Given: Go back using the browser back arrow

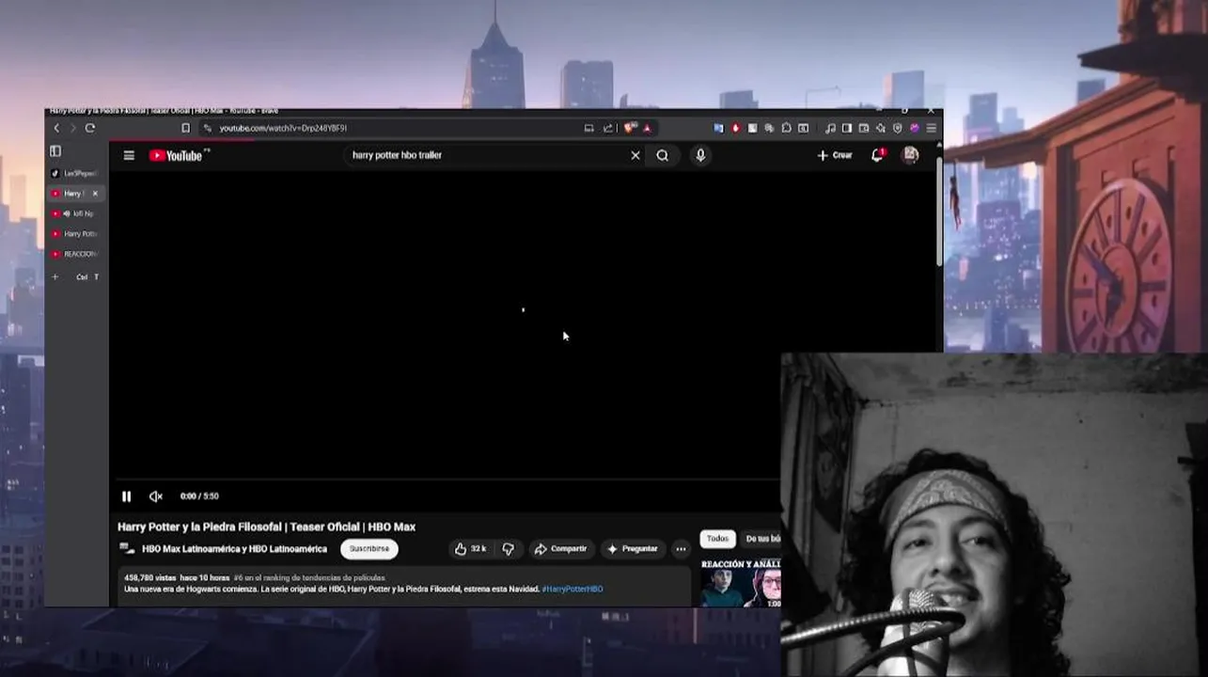Looking at the screenshot, I should [x=56, y=128].
